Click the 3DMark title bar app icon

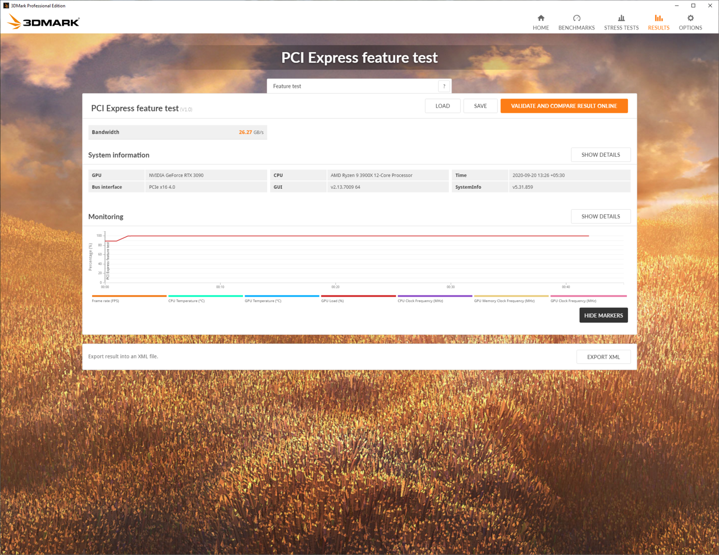click(x=6, y=6)
